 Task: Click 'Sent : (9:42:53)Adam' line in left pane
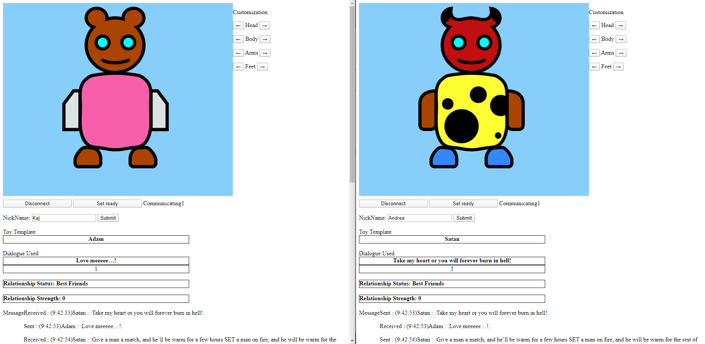tap(73, 327)
